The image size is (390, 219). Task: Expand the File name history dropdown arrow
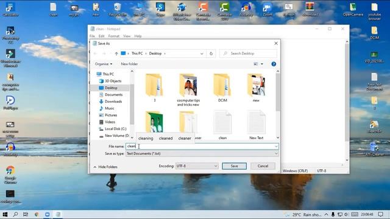276,146
